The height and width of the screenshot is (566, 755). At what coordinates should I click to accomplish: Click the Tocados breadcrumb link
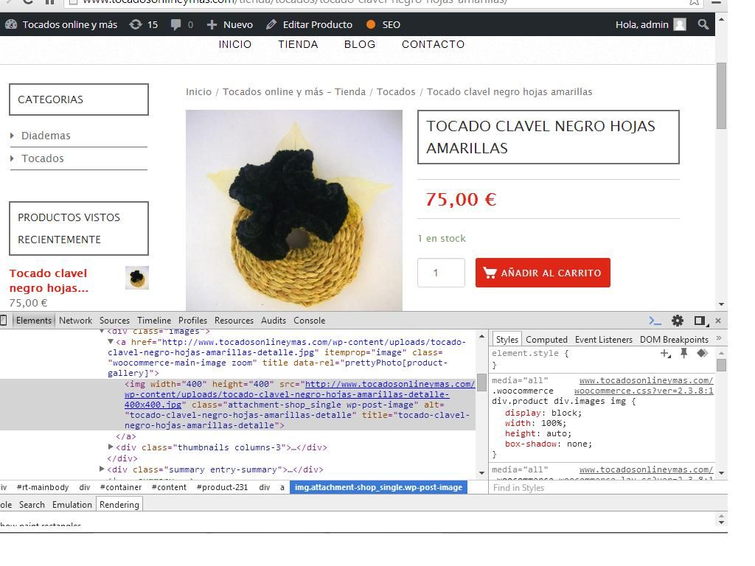click(396, 92)
